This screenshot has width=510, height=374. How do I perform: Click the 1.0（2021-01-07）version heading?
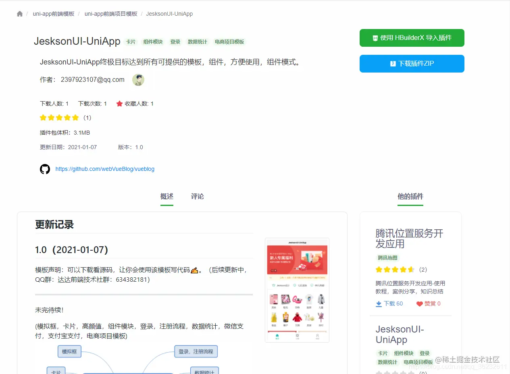coord(72,250)
